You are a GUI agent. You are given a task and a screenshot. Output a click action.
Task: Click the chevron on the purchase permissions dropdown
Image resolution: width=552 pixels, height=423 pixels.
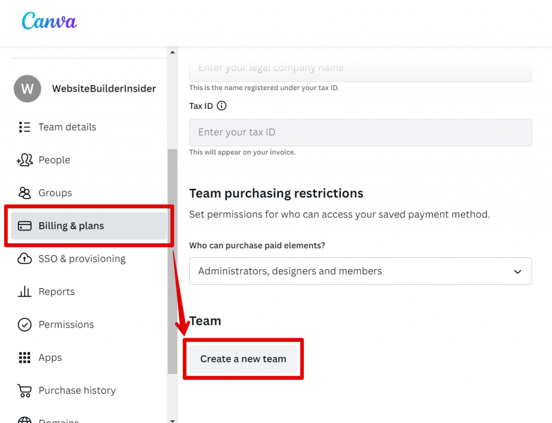pos(517,271)
